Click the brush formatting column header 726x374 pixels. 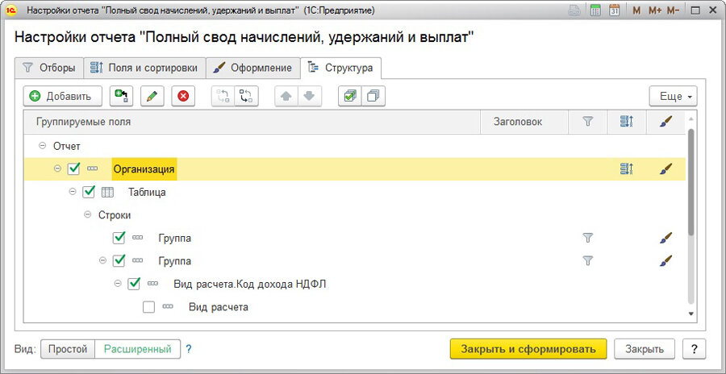click(x=665, y=122)
